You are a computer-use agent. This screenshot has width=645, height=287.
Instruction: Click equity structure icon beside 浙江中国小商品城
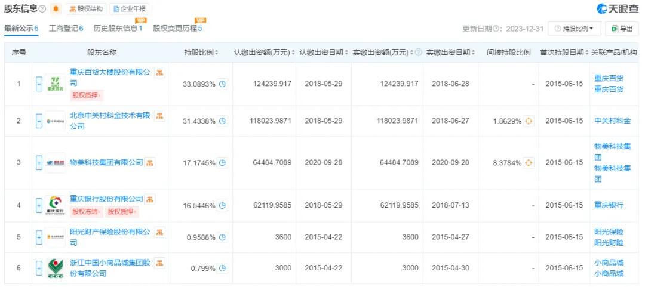click(x=159, y=263)
